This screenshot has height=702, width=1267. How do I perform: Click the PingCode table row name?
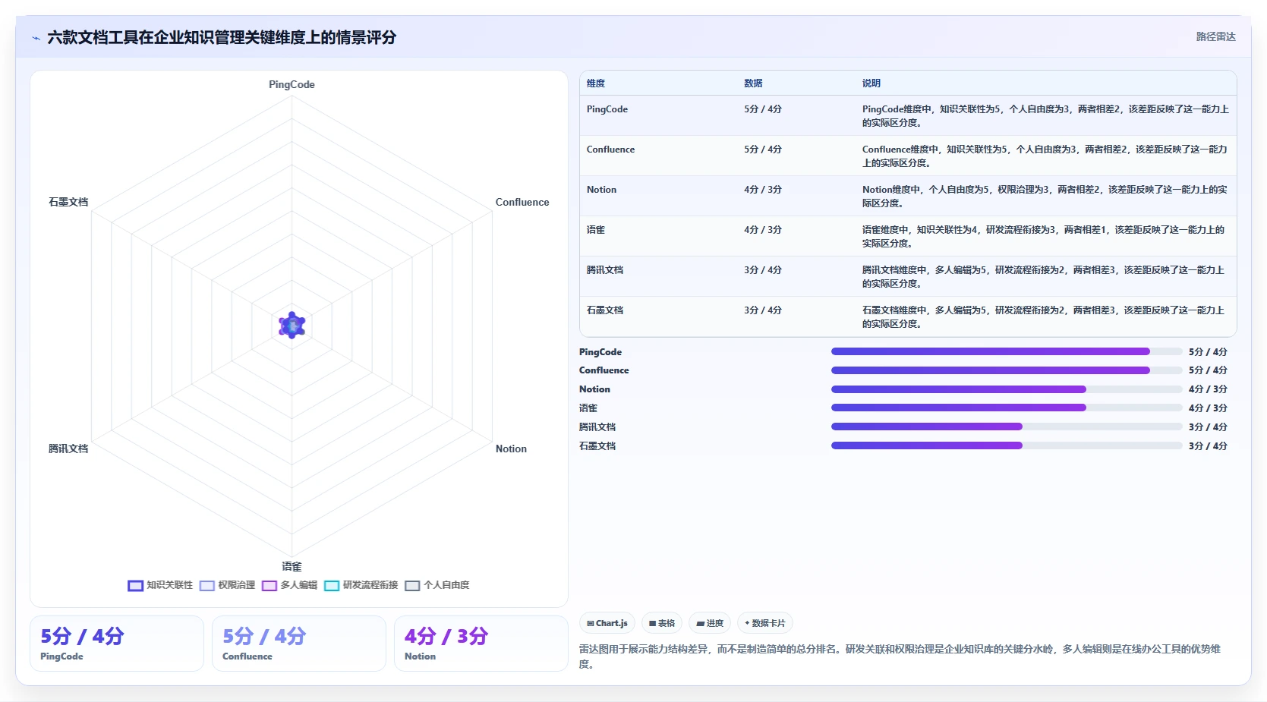[607, 109]
